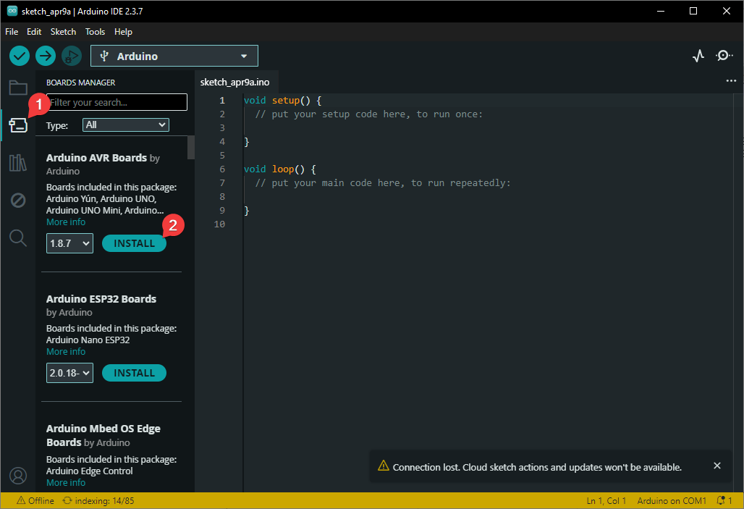This screenshot has height=509, width=744.
Task: Open the Serial Monitor icon
Action: click(x=724, y=56)
